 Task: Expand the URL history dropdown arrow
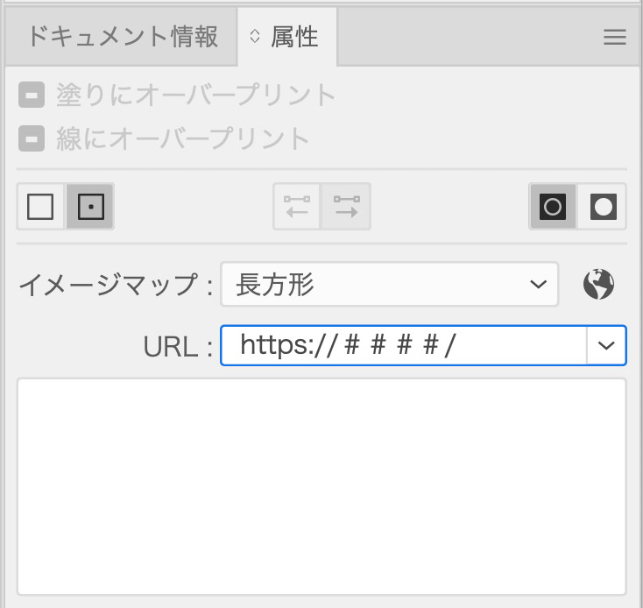(606, 346)
